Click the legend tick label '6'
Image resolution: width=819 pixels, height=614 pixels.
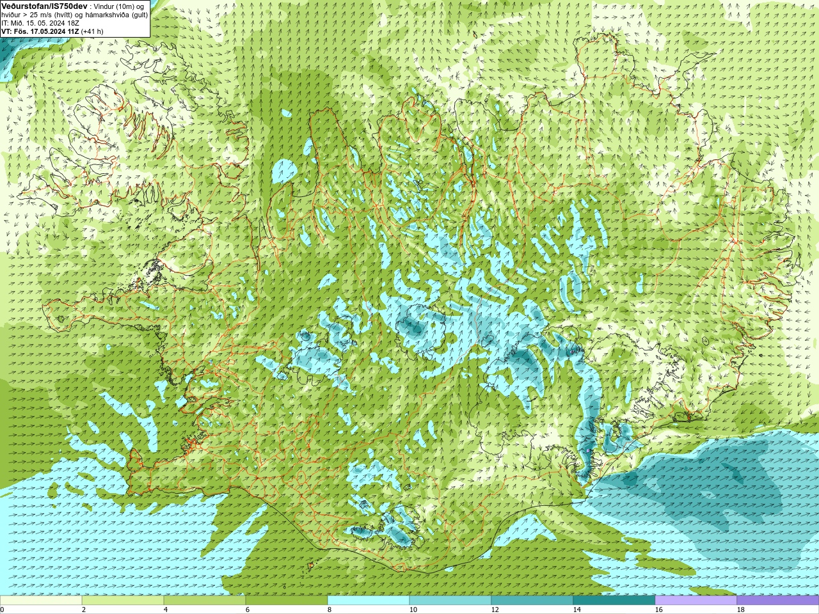point(248,610)
